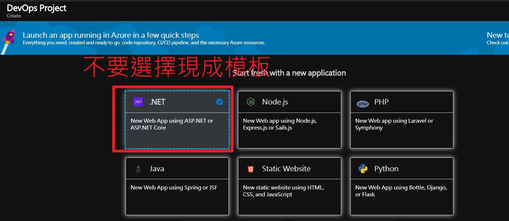Image resolution: width=509 pixels, height=221 pixels.
Task: Click 'New Web app using Node.js, Express.js or Sails.js'
Action: coord(280,124)
